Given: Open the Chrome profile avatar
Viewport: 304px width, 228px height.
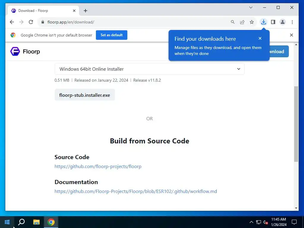Looking at the screenshot, I should tap(283, 22).
